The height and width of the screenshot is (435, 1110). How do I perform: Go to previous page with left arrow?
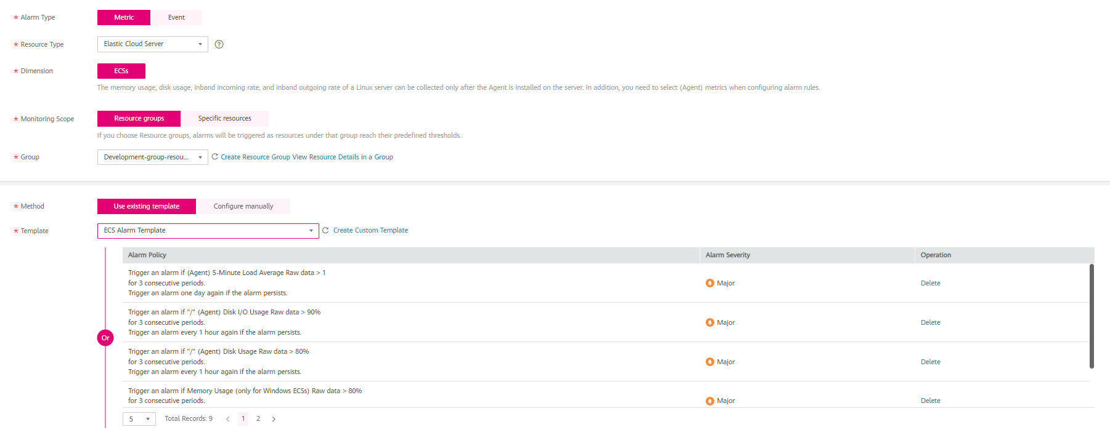(227, 419)
